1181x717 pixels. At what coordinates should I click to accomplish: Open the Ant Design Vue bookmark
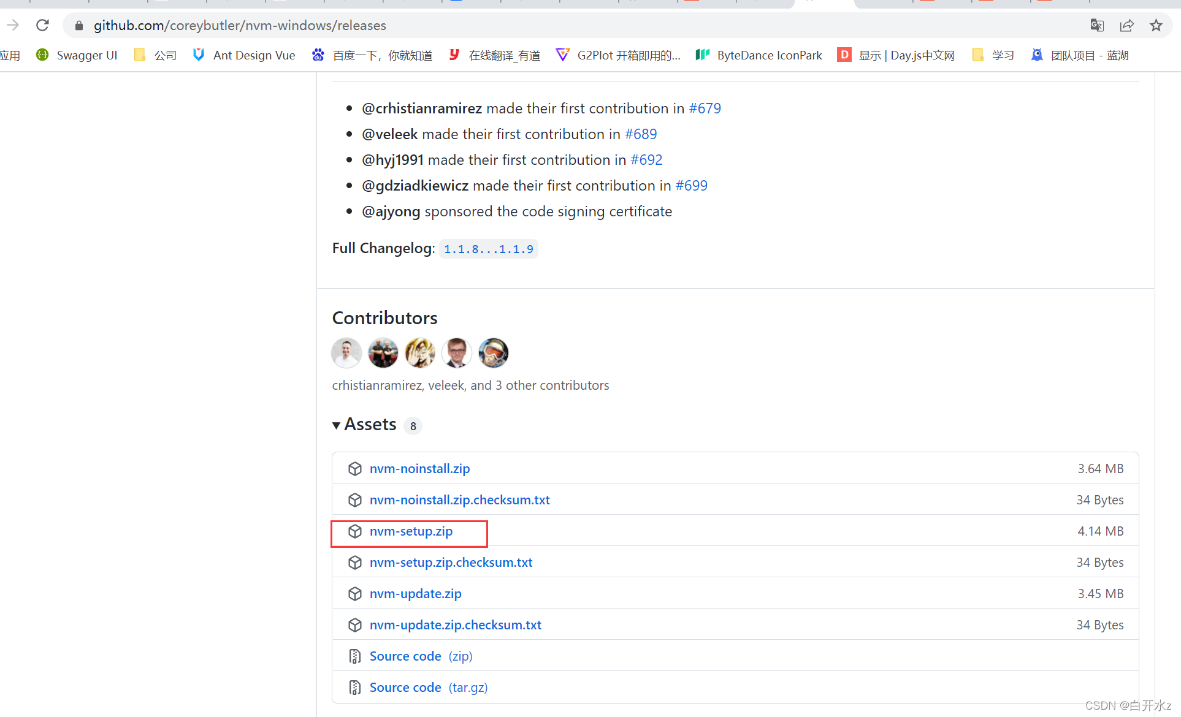244,55
